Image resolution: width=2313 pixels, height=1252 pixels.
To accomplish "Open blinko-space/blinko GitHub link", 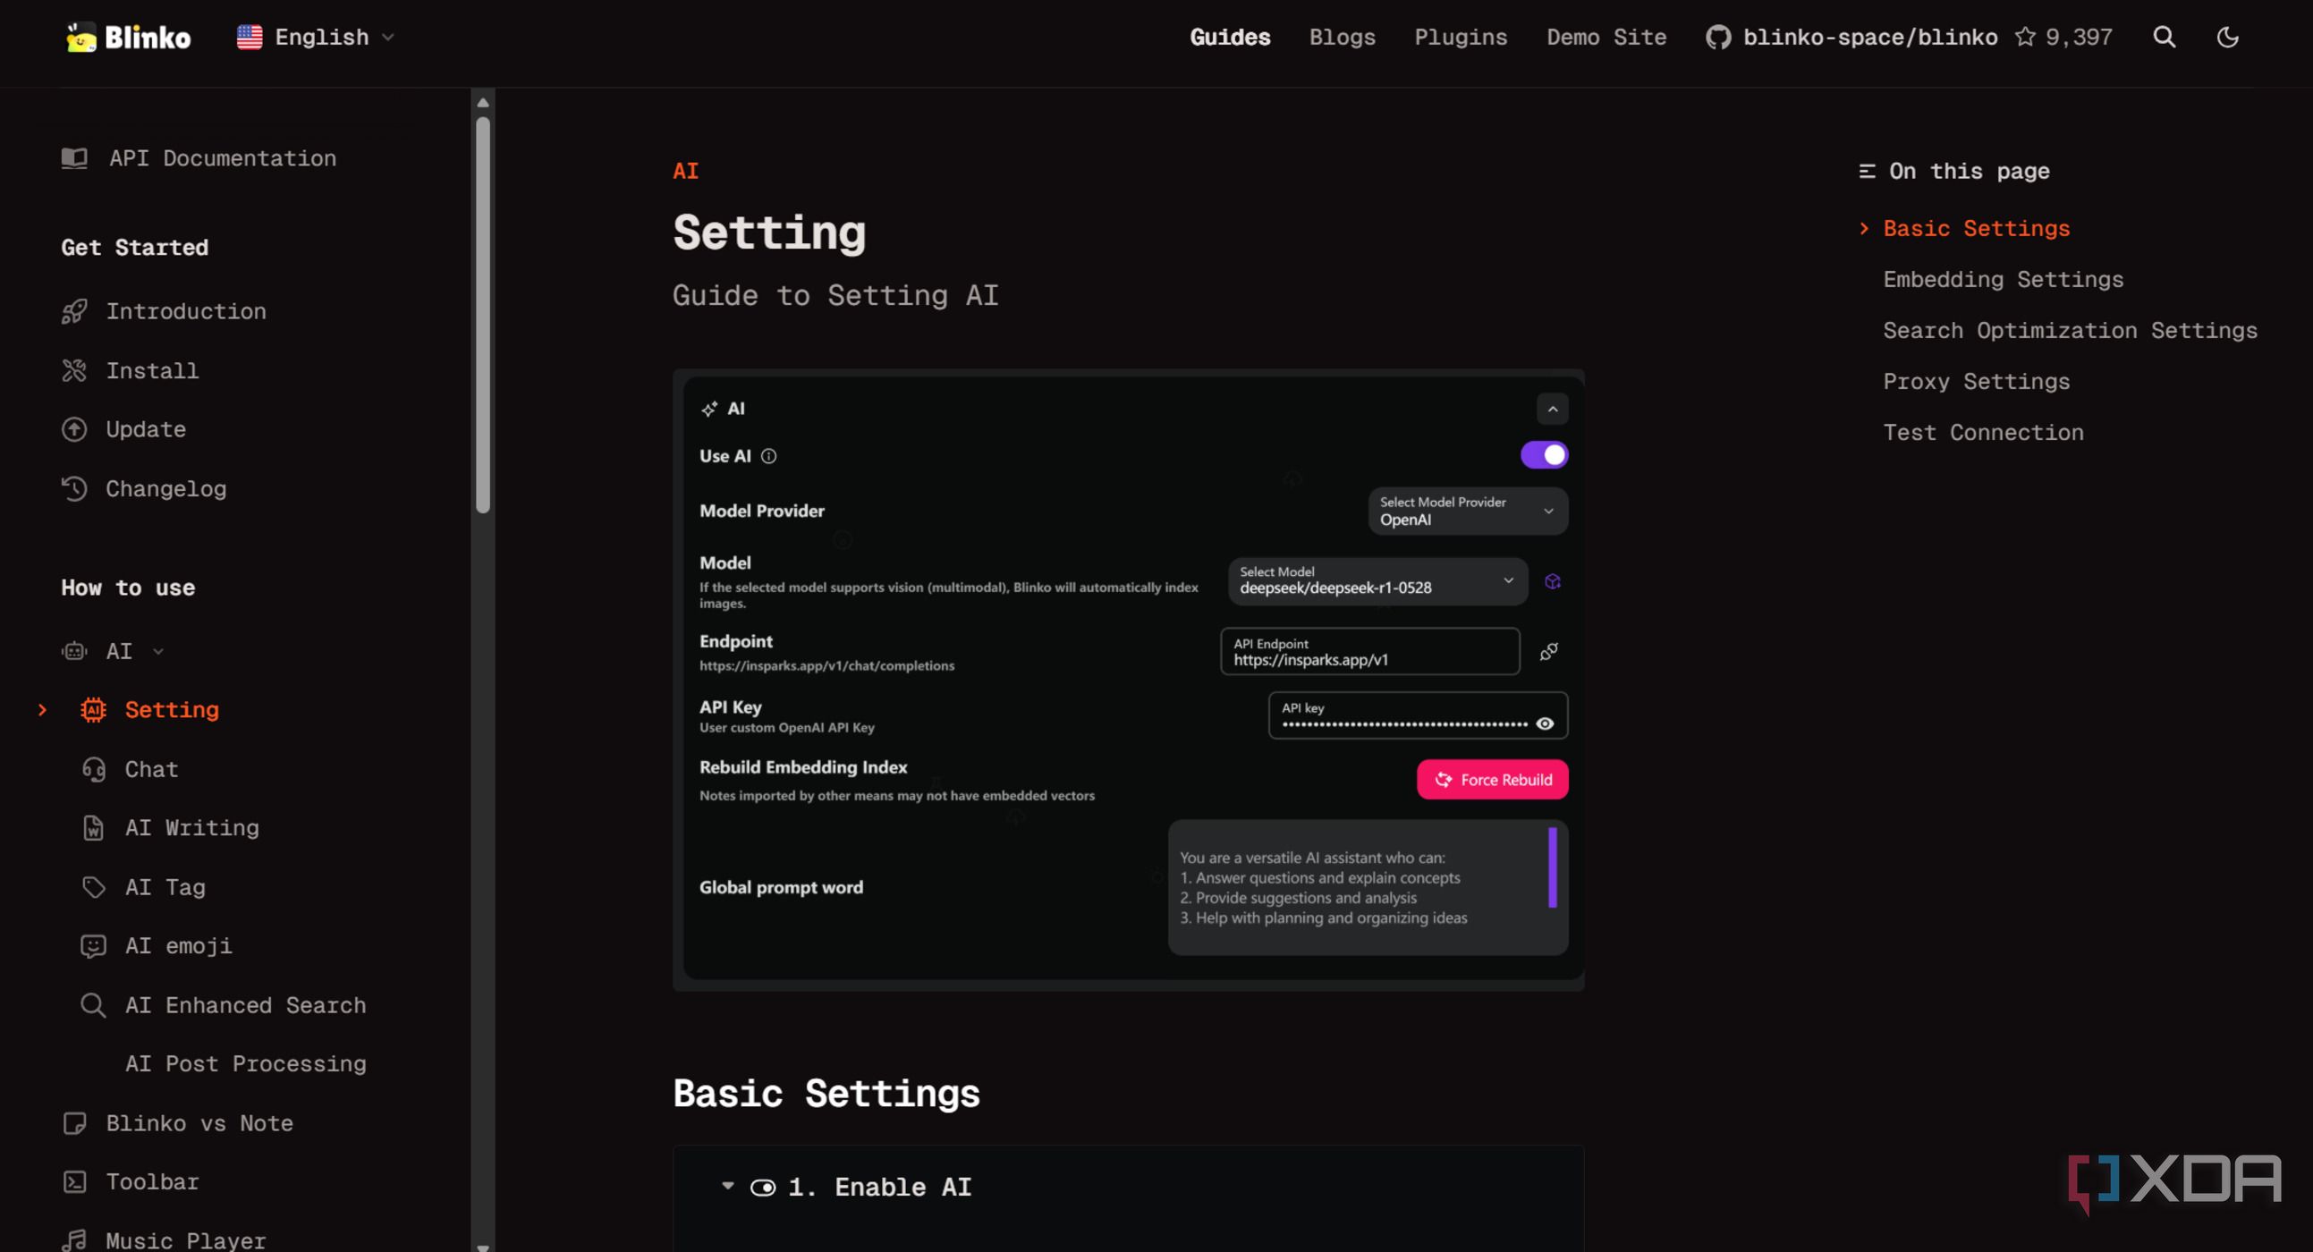I will pos(1851,37).
